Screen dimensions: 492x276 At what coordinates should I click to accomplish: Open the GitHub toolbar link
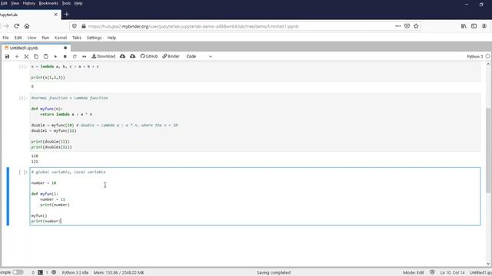tap(149, 56)
